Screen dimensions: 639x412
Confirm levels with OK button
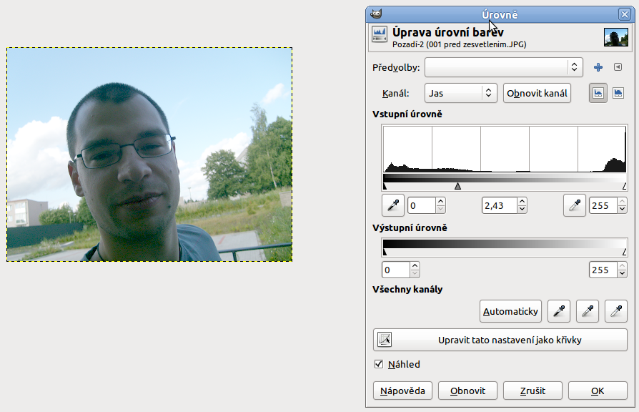[598, 391]
